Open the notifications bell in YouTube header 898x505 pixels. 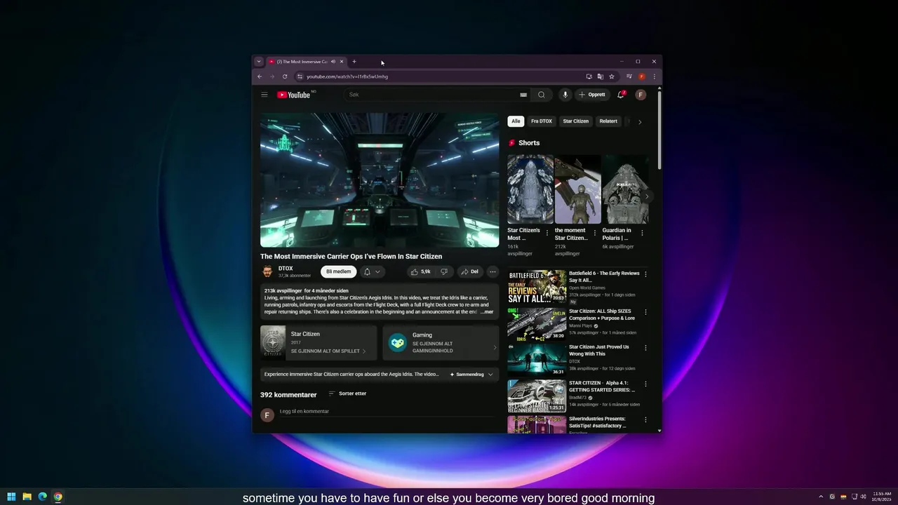pos(621,95)
